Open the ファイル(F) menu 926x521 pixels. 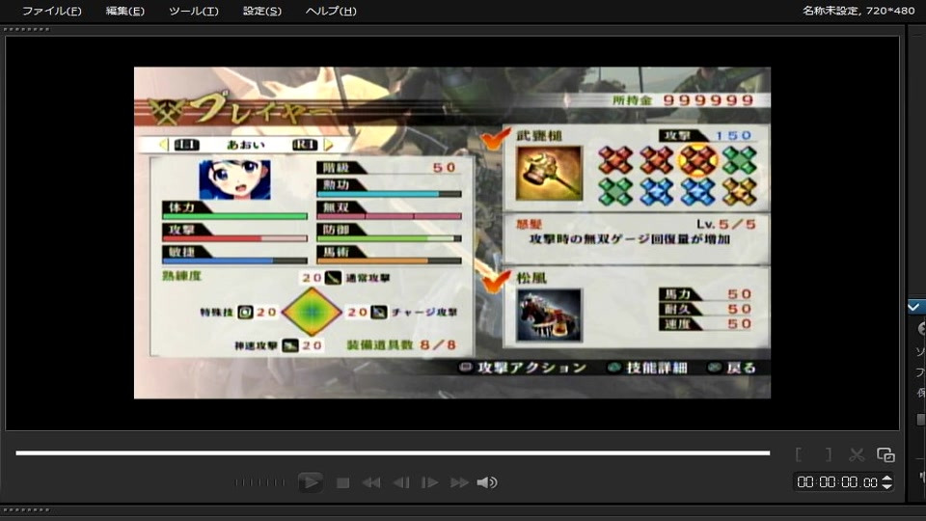(x=51, y=11)
